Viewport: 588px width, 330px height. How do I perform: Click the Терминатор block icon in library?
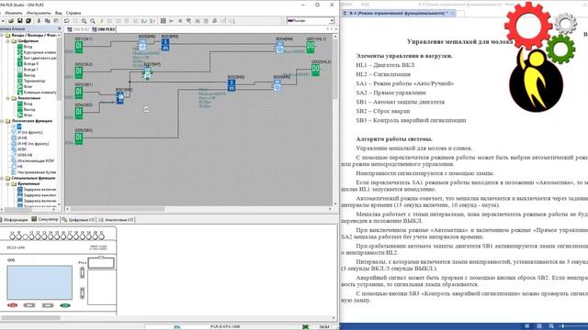(x=20, y=81)
